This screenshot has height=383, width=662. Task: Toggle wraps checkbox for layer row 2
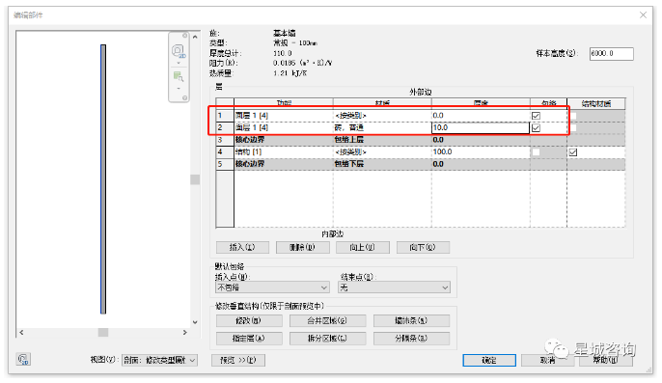(536, 128)
